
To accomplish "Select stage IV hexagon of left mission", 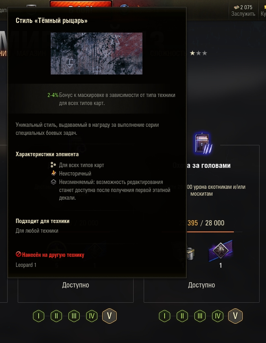I will pyautogui.click(x=92, y=316).
